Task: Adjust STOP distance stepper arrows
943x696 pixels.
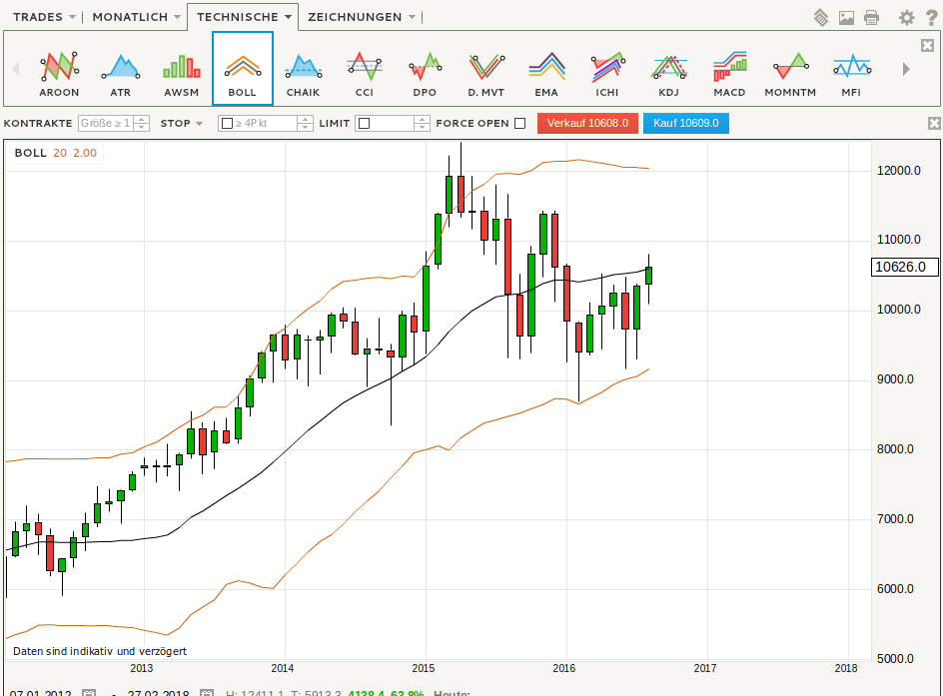Action: pyautogui.click(x=305, y=123)
